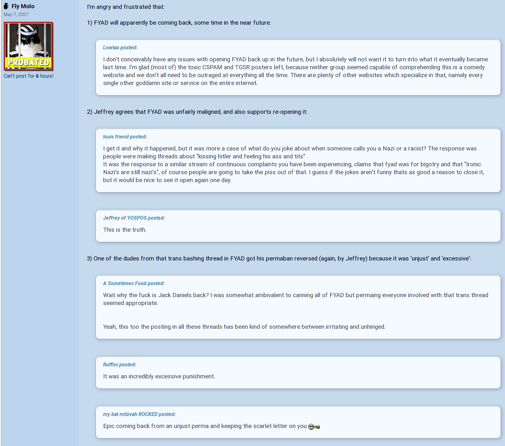Click the 'This is the truth.' quote text

point(125,230)
